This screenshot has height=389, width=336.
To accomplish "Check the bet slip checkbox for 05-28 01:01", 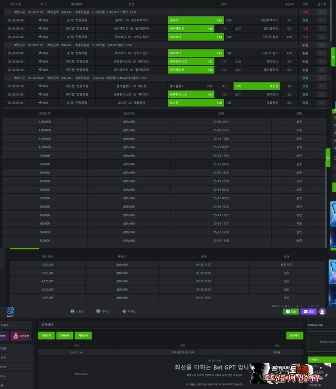I will (8, 45).
